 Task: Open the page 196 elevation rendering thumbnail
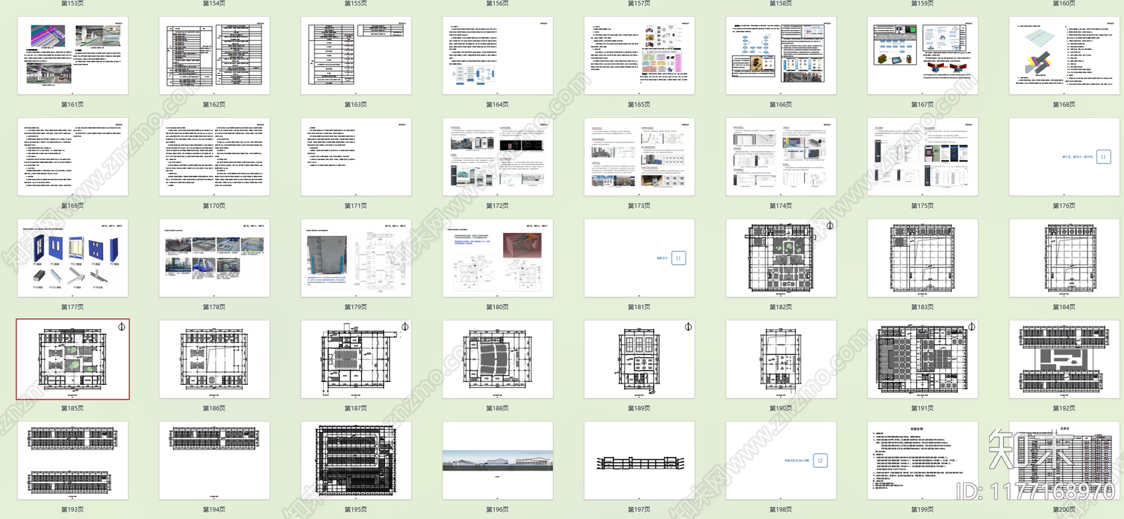coord(498,461)
